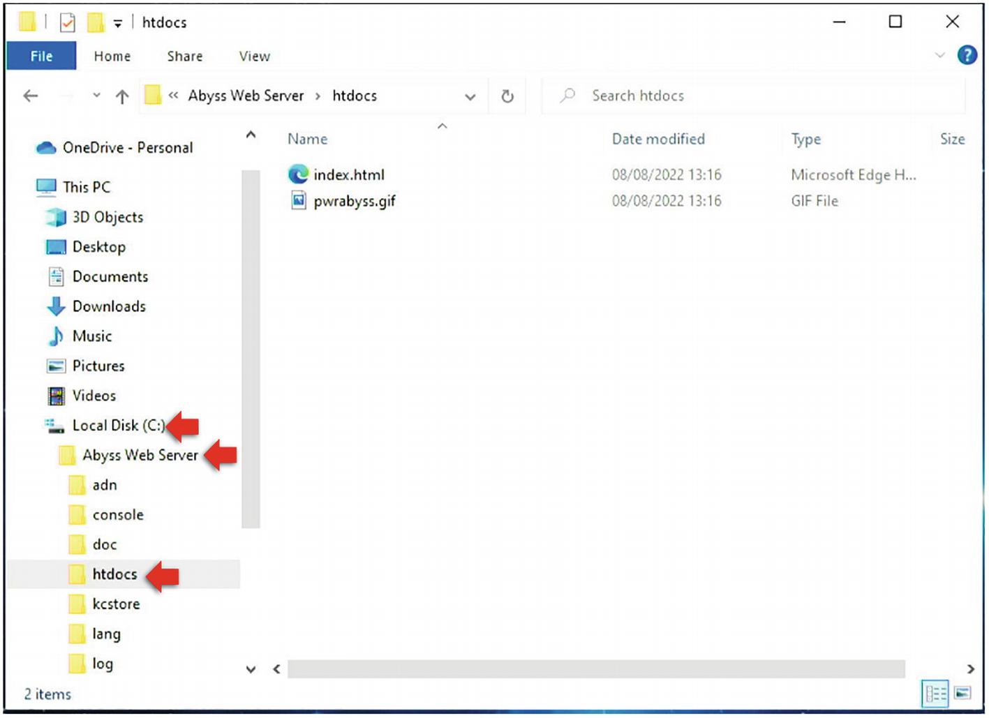Open the address bar history dropdown
This screenshot has width=989, height=718.
click(470, 97)
